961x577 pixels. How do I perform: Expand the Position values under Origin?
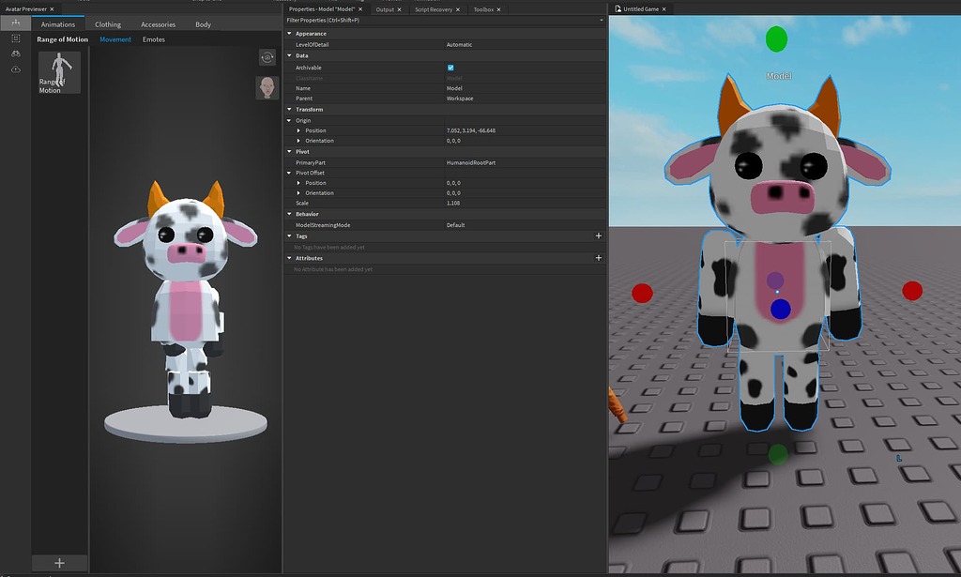pos(299,129)
